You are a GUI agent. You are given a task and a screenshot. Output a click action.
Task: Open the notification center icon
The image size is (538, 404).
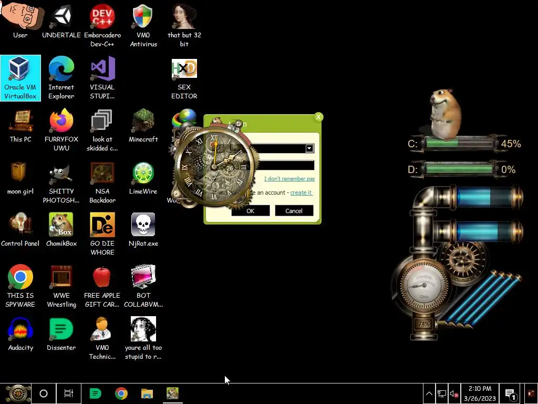tap(511, 395)
